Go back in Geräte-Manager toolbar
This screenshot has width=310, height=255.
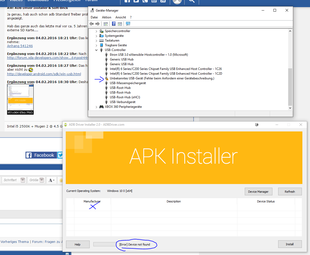[92, 24]
